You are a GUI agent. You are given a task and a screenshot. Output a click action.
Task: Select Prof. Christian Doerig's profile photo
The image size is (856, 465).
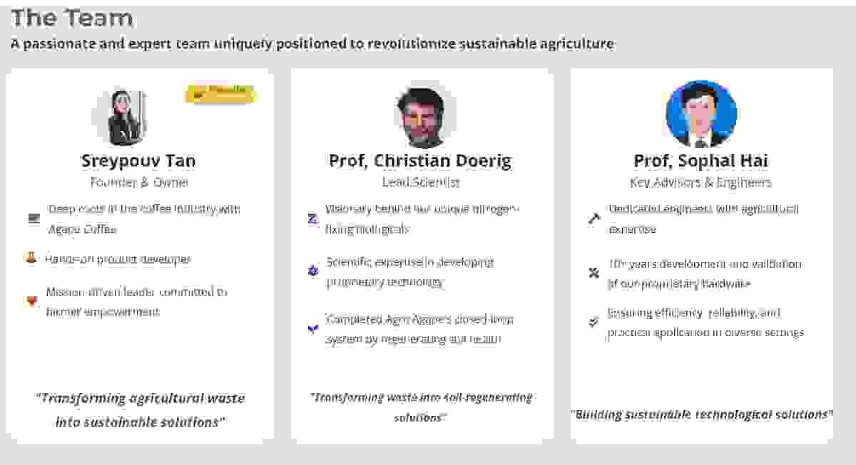coord(421,116)
